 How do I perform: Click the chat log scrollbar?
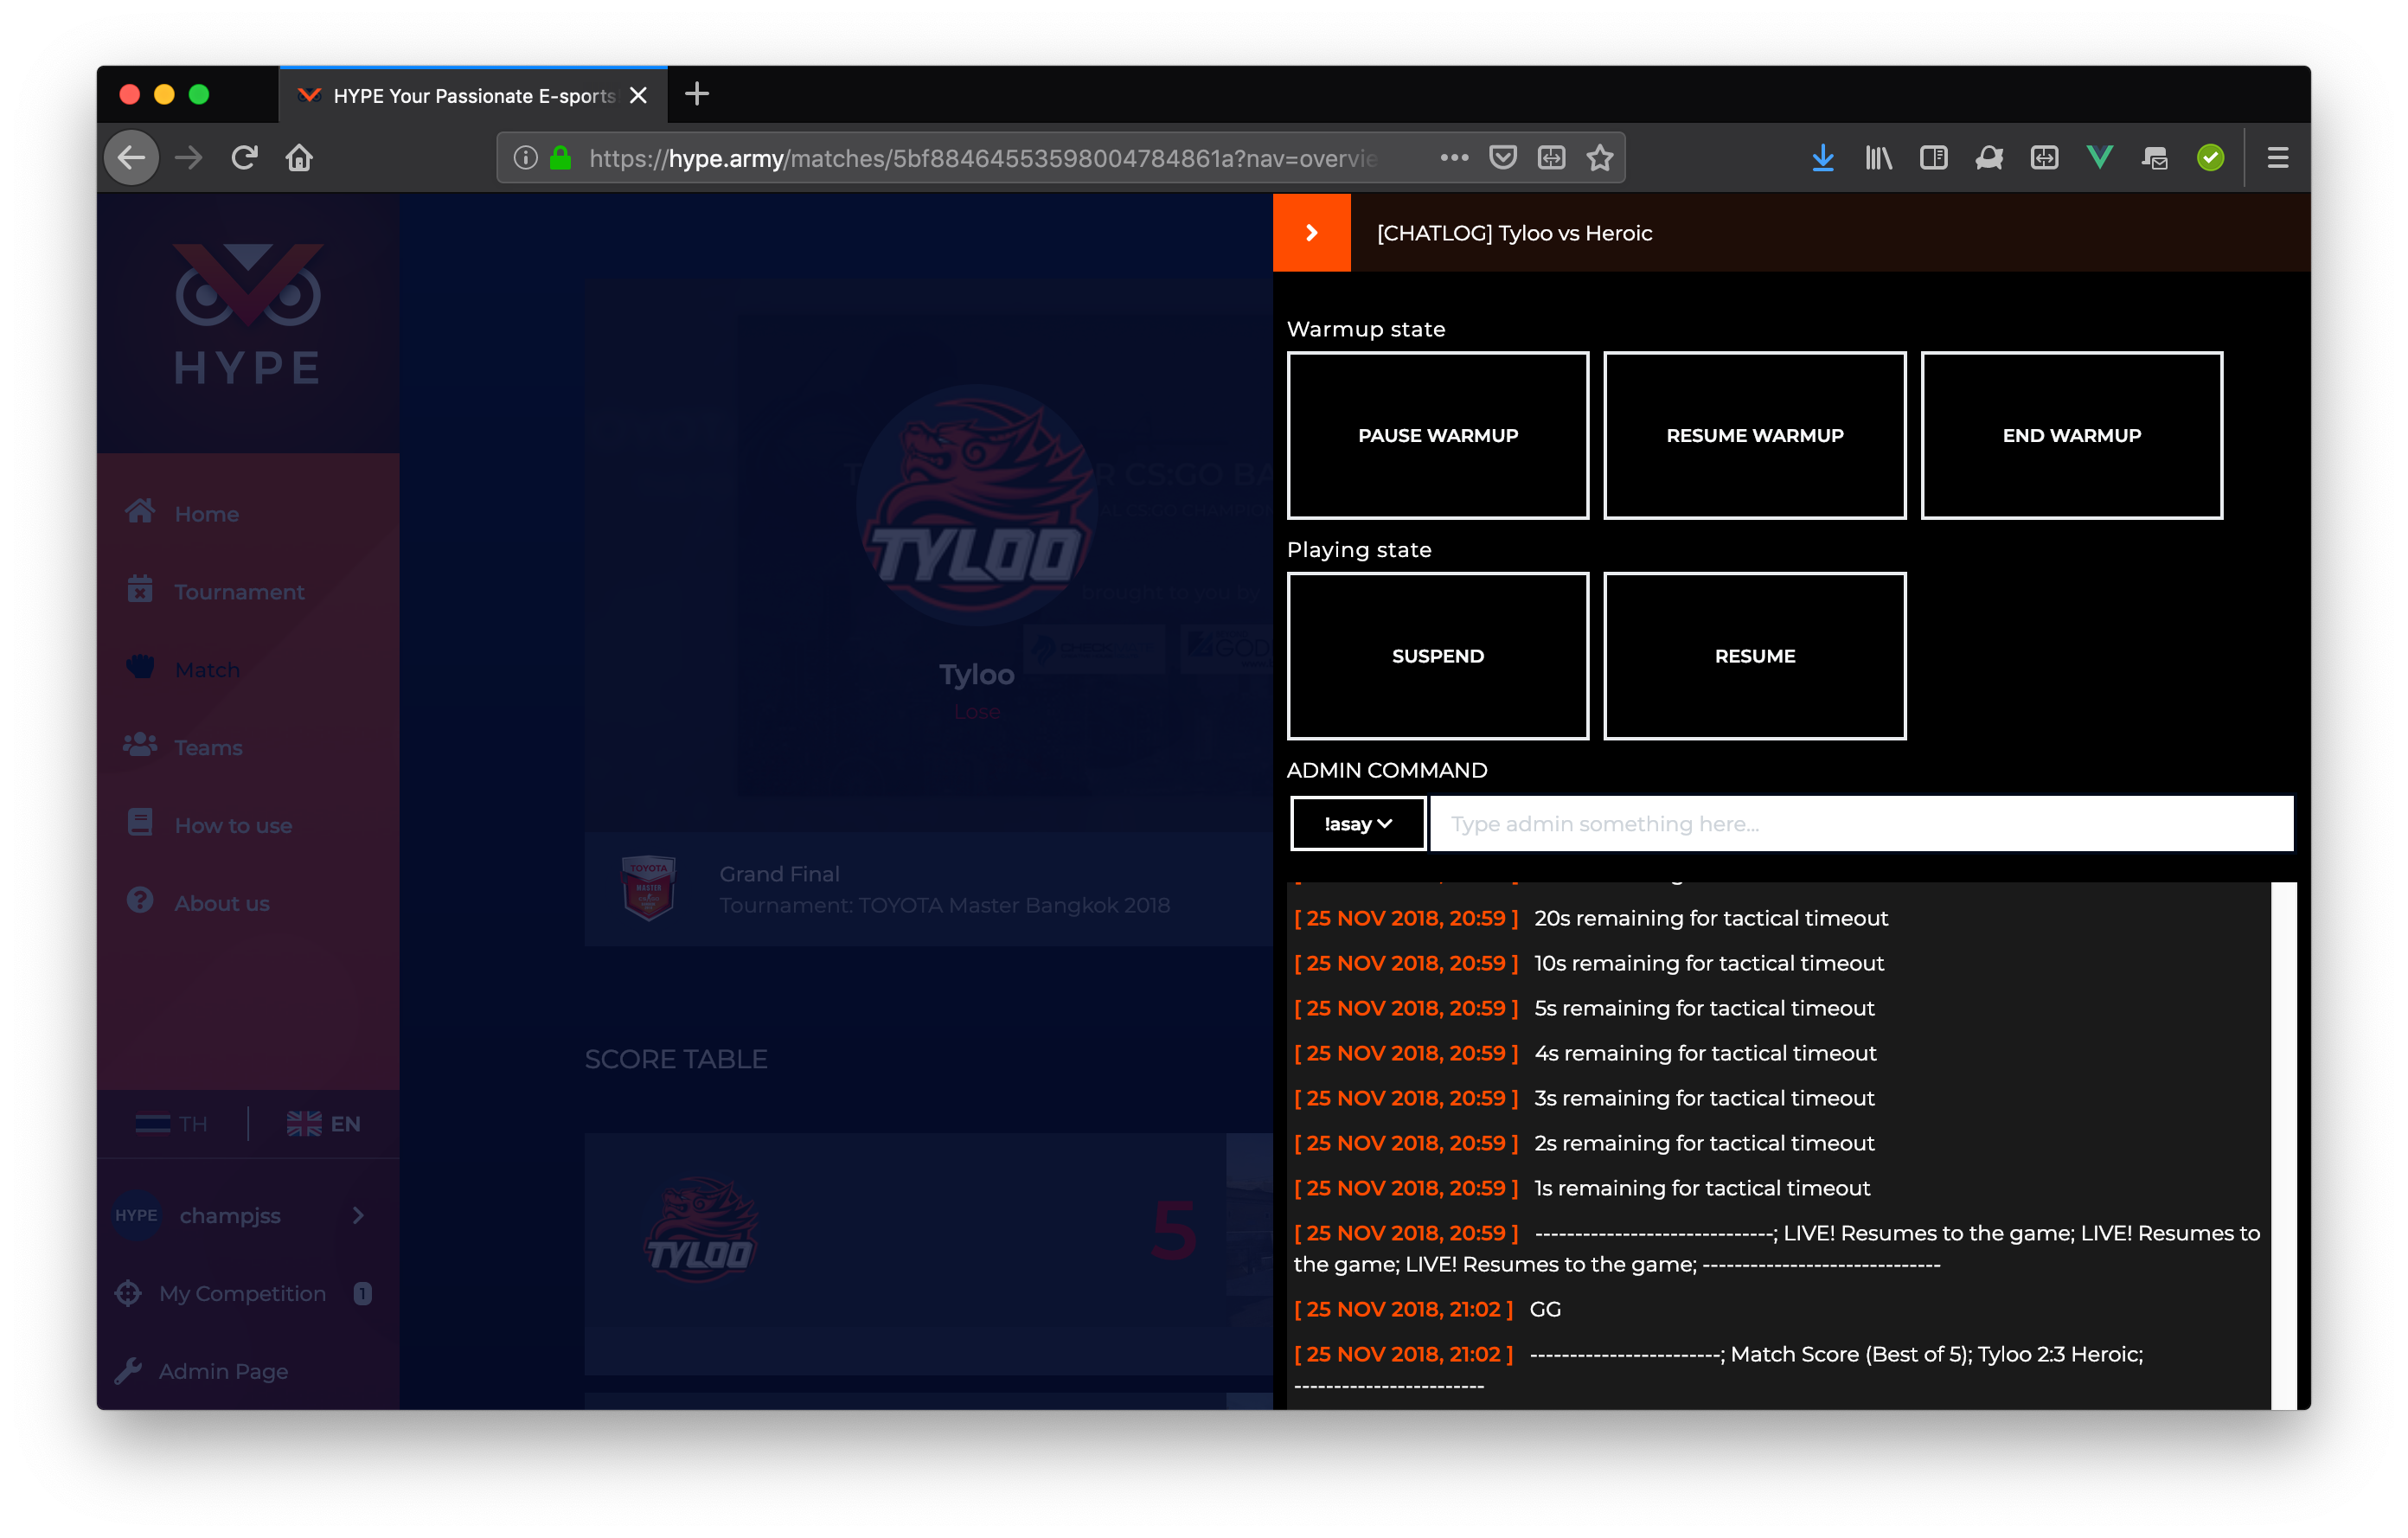[x=2283, y=1145]
